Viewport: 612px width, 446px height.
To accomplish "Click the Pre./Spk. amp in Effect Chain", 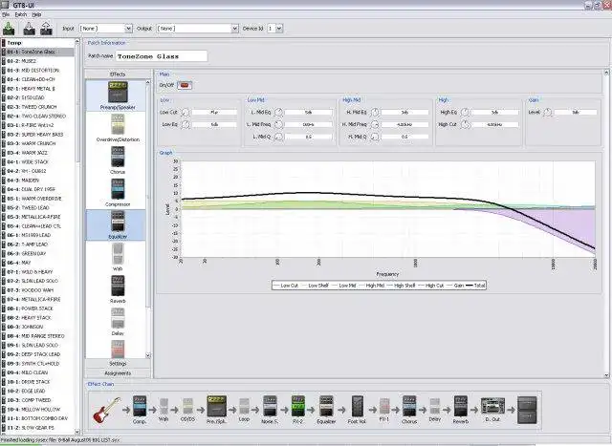I will pos(217,406).
